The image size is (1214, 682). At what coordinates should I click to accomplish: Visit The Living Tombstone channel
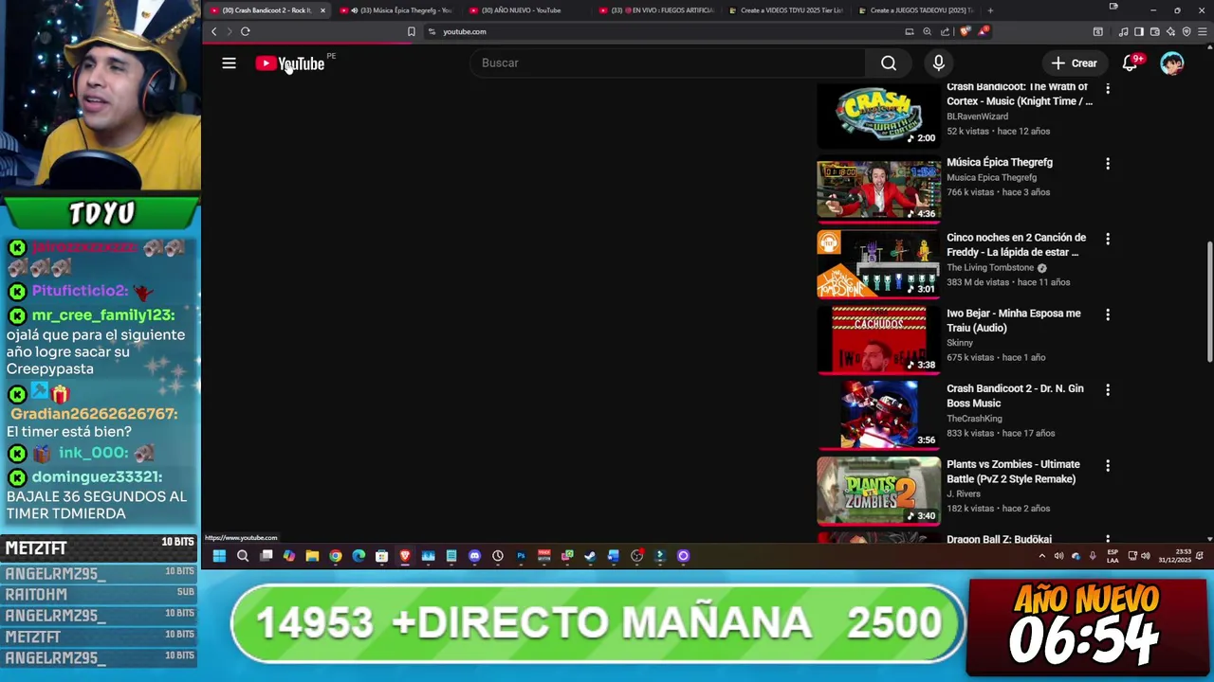(990, 268)
